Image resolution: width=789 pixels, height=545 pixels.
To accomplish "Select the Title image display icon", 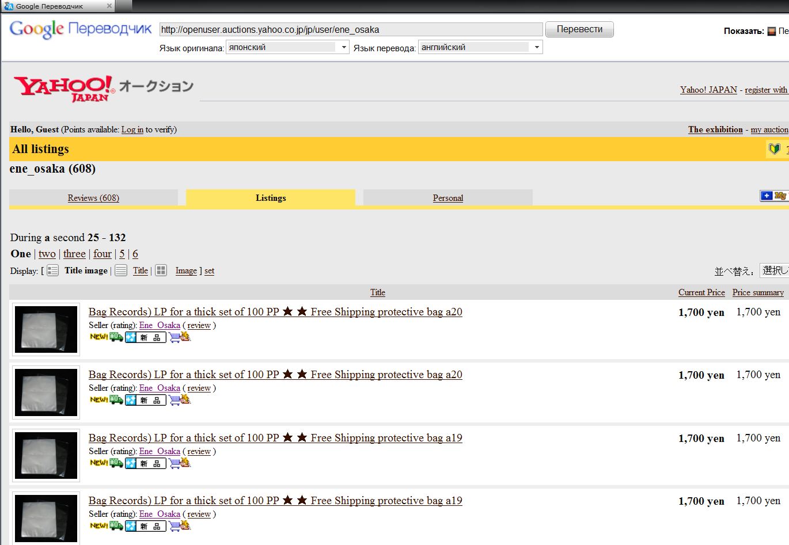I will click(52, 270).
